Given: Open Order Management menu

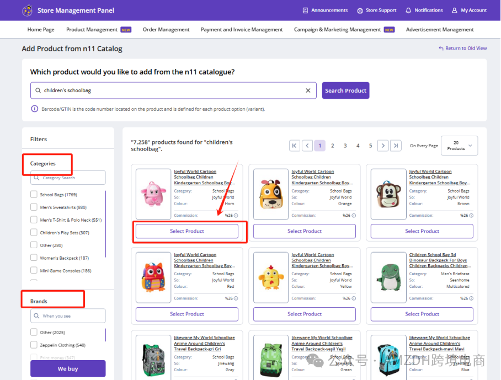Looking at the screenshot, I should pos(166,30).
